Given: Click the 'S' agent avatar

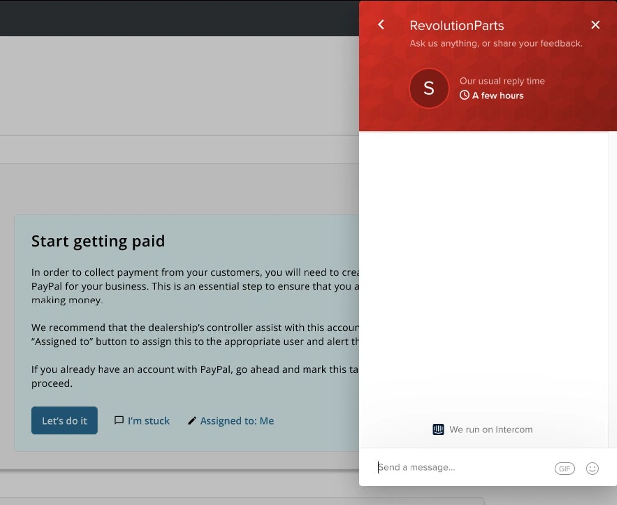Looking at the screenshot, I should pyautogui.click(x=429, y=88).
